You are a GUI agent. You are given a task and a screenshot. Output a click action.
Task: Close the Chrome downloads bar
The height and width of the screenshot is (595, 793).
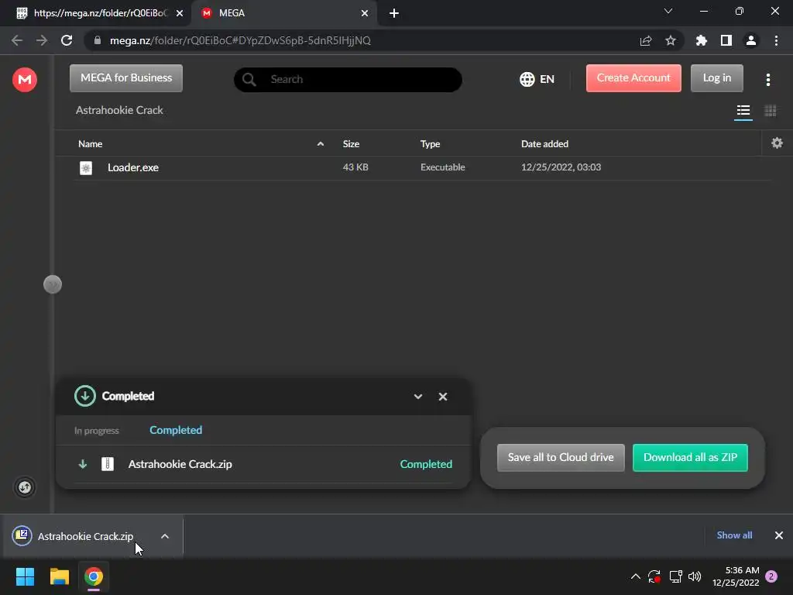[x=779, y=535]
